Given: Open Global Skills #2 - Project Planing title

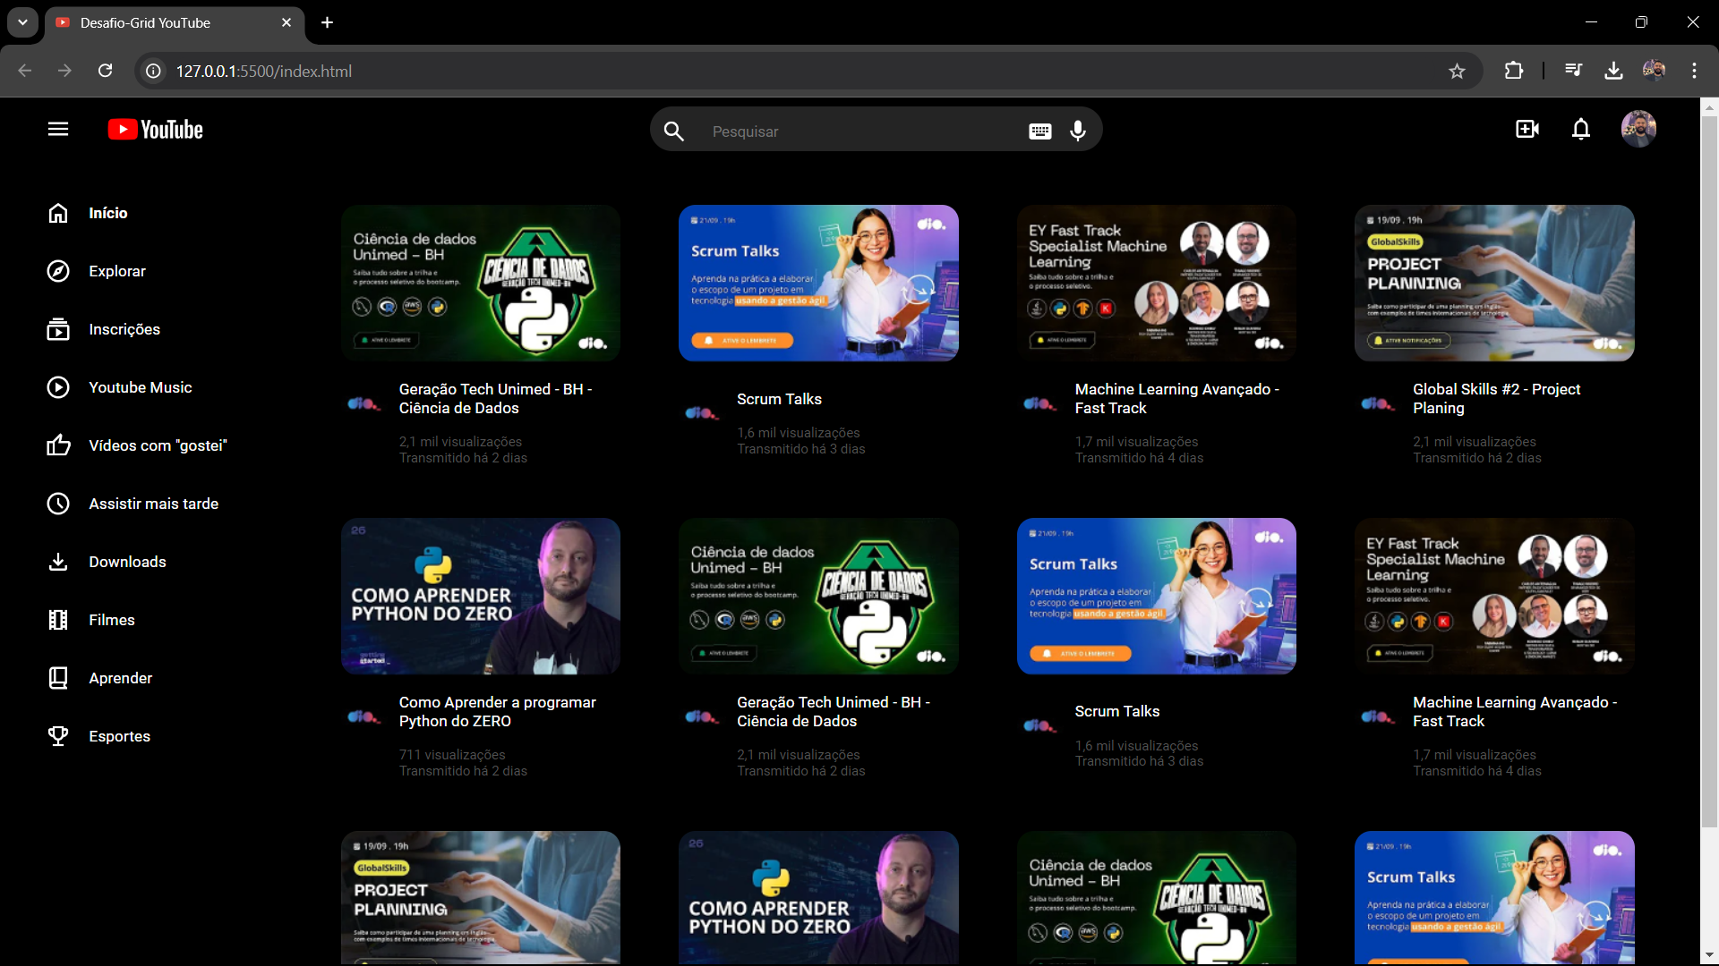Looking at the screenshot, I should 1496,398.
